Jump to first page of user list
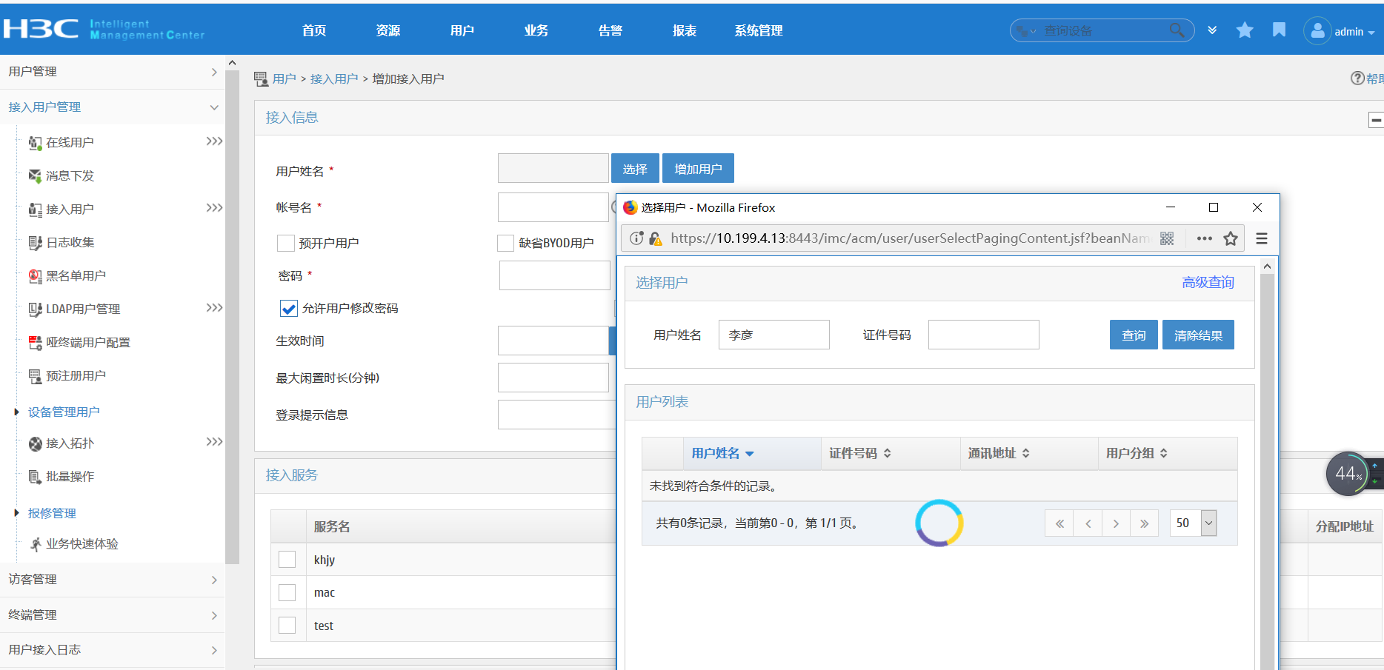1384x670 pixels. point(1059,523)
